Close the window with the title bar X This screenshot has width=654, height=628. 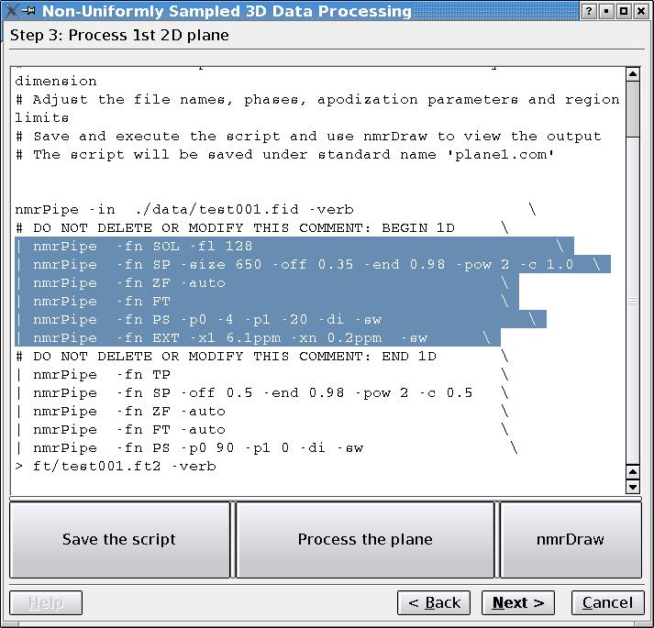641,11
